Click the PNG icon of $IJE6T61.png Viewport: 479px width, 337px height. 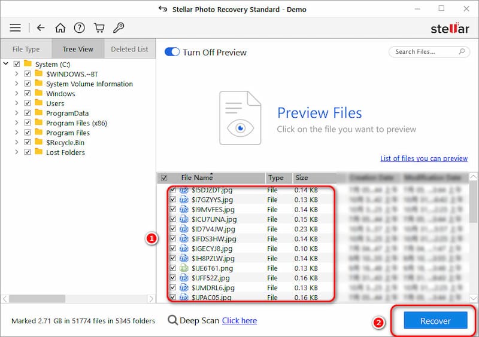click(184, 268)
